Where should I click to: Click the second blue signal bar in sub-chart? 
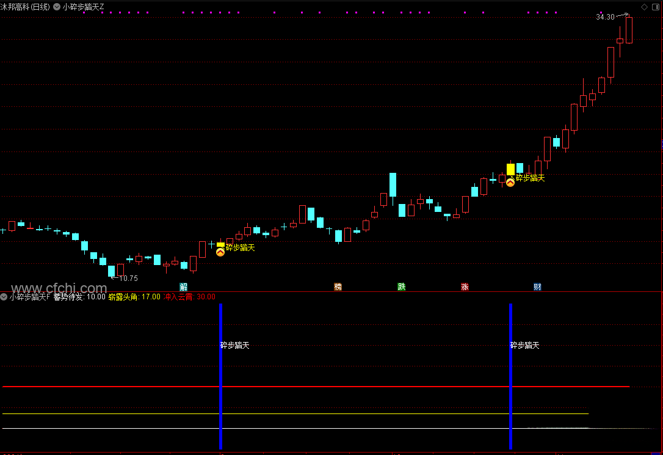click(511, 376)
